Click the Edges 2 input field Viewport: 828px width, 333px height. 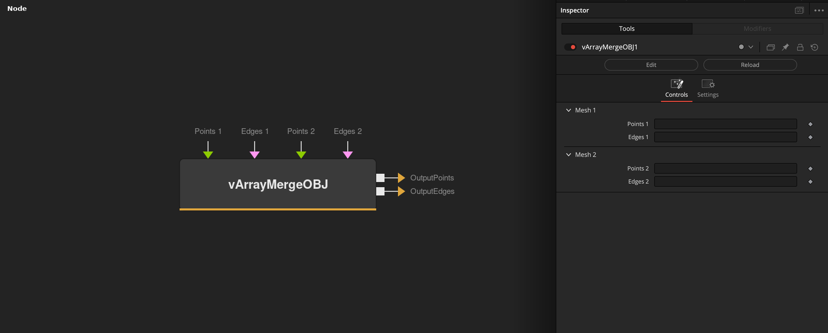(x=726, y=181)
